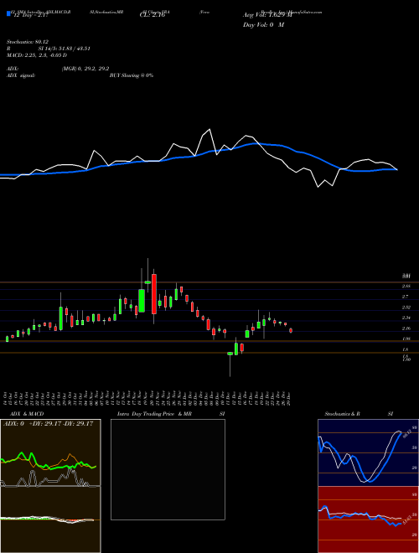This screenshot has height=553, width=419.
Task: Click the 'Stochastics & R' panel title
Action: (342, 414)
